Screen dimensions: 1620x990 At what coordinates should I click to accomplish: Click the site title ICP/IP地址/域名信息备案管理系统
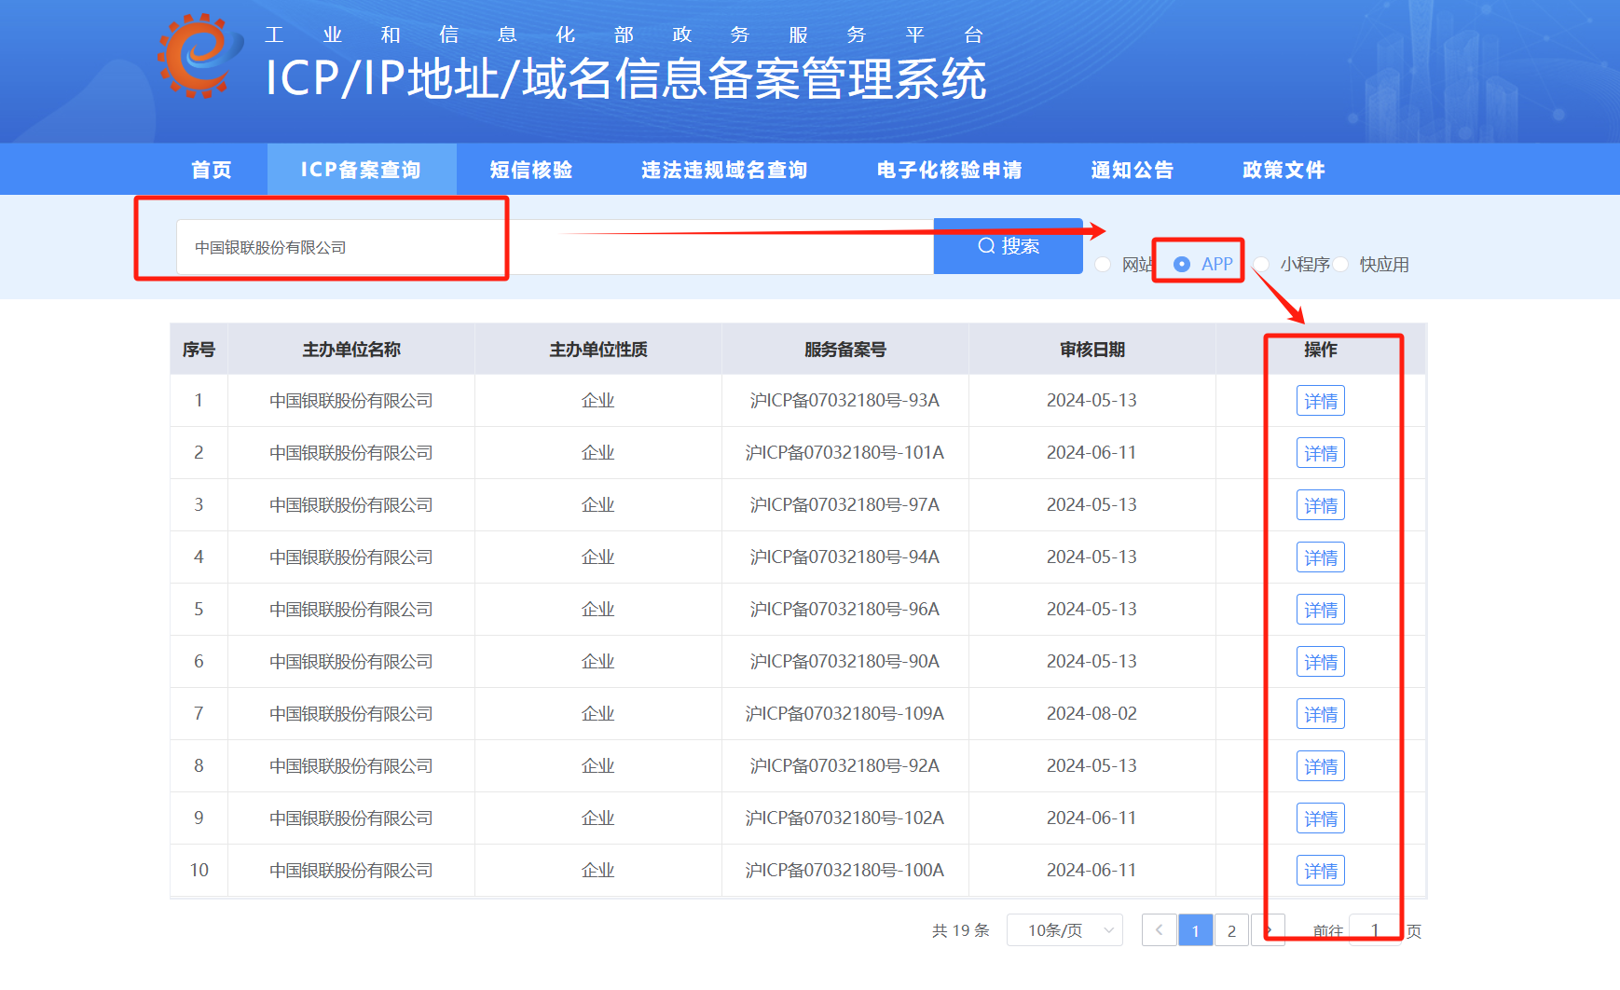626,78
